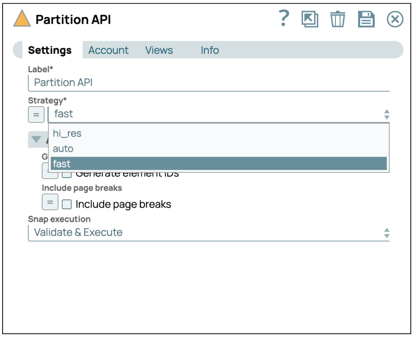The height and width of the screenshot is (337, 414).
Task: Save settings with floppy disk icon
Action: coord(366,19)
